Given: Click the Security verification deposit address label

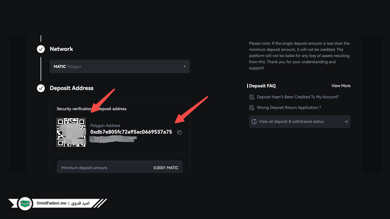Looking at the screenshot, I should (91, 109).
